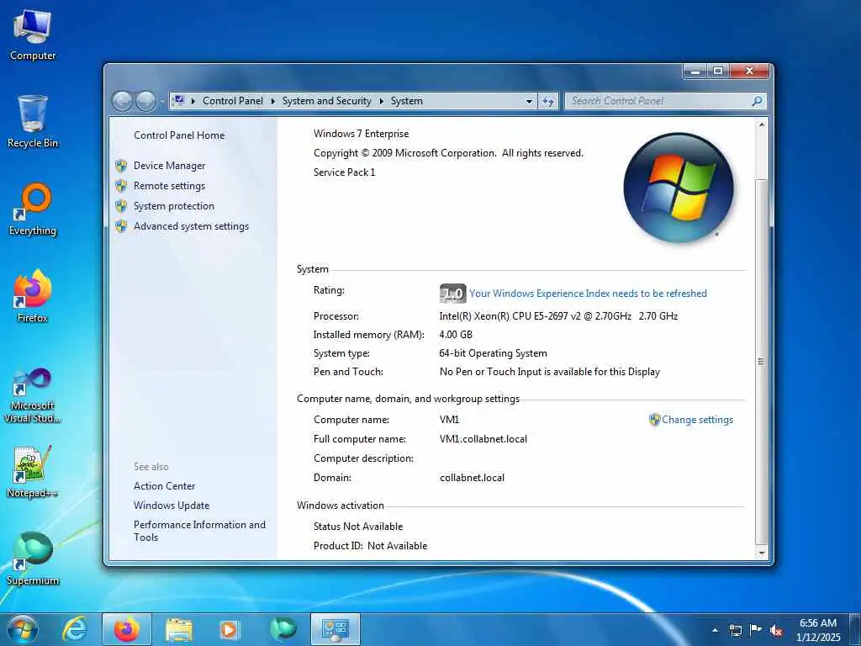Open Action Center under See also
861x646 pixels.
point(164,486)
